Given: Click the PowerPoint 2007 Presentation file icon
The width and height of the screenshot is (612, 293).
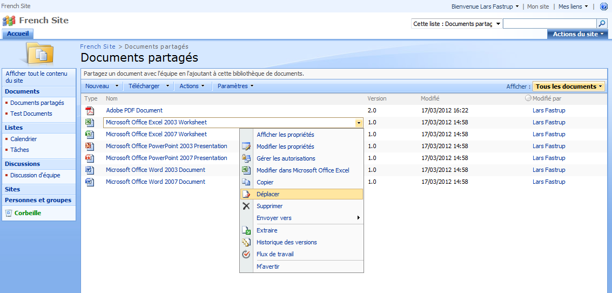Looking at the screenshot, I should click(x=90, y=158).
